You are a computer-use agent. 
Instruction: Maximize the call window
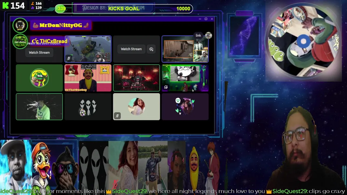pos(206,19)
